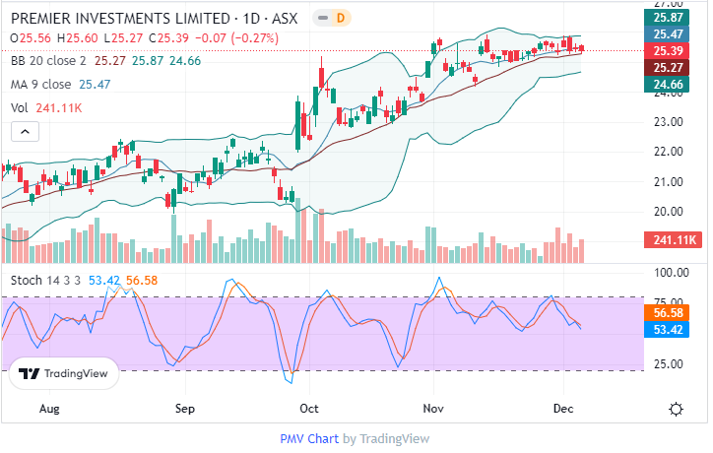Click the TradingView logo badge

tap(64, 374)
